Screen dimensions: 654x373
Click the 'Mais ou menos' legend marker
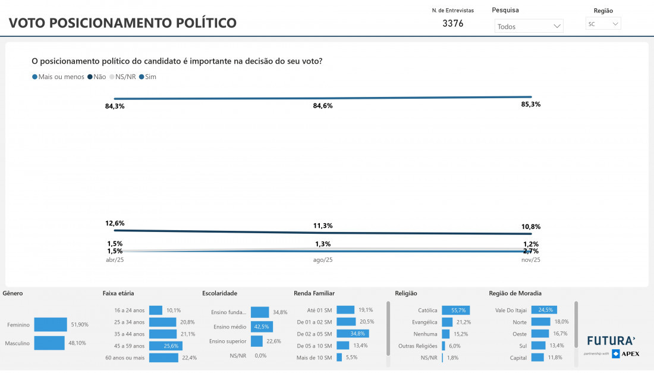pos(35,77)
